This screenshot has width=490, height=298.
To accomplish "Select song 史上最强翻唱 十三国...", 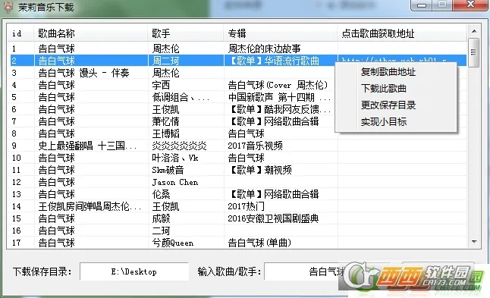I will coord(87,146).
